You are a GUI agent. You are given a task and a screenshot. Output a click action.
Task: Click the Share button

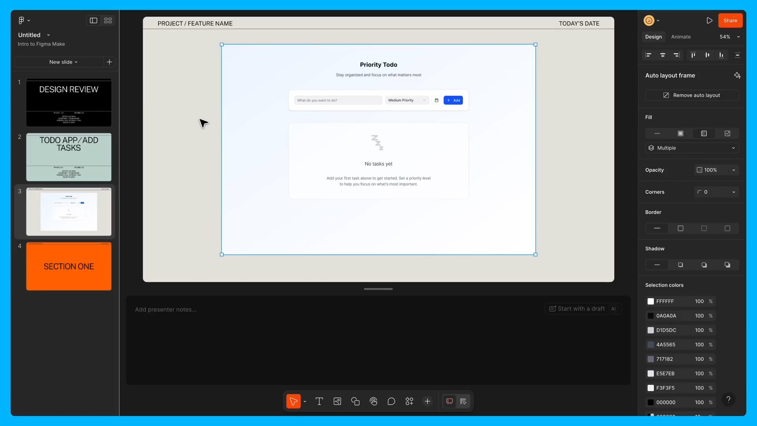pos(730,20)
